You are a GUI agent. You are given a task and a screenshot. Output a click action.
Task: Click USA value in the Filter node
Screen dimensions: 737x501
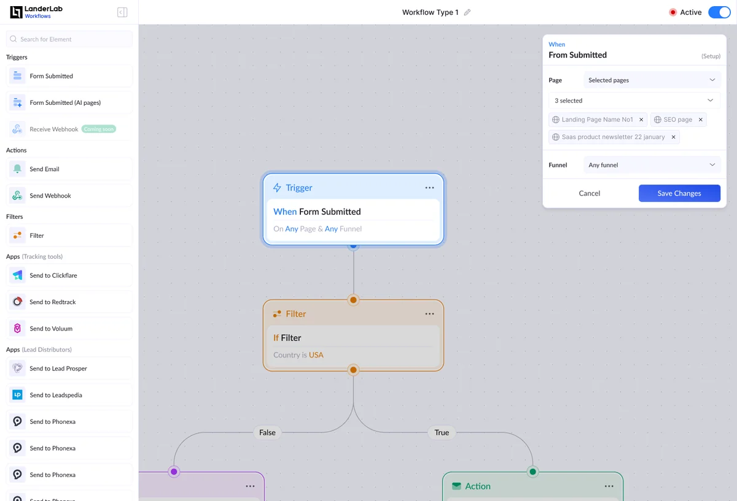click(x=316, y=355)
